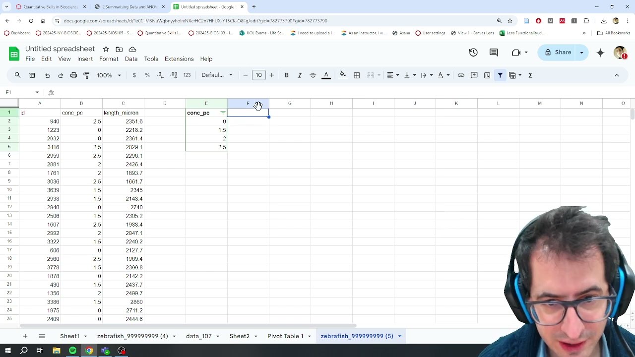Select the paint format tool
The width and height of the screenshot is (635, 357).
86,75
